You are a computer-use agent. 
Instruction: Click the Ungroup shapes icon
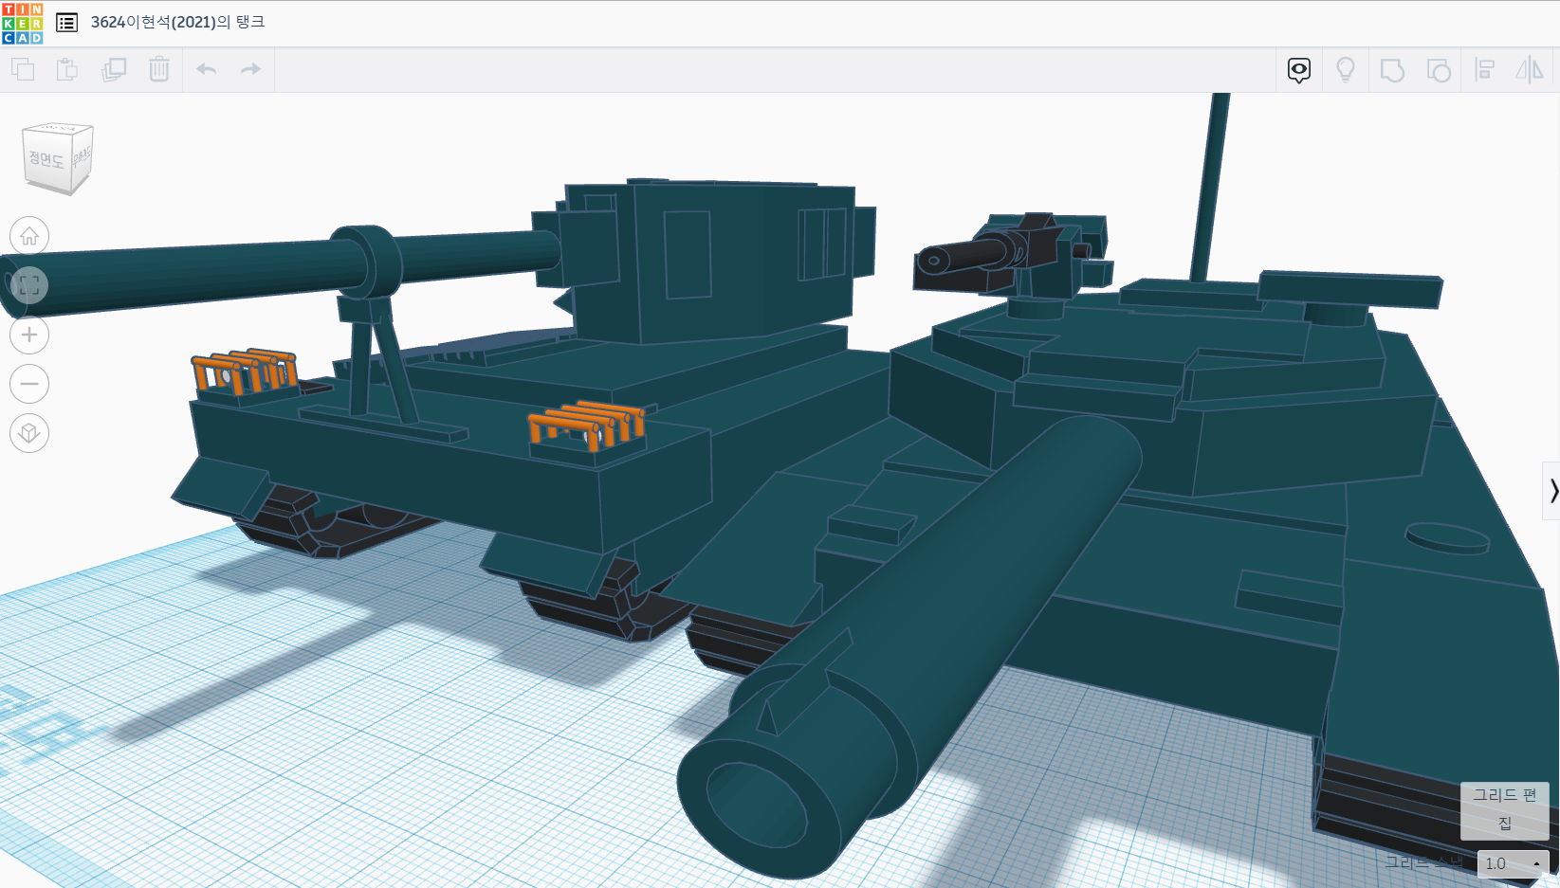pos(1439,70)
